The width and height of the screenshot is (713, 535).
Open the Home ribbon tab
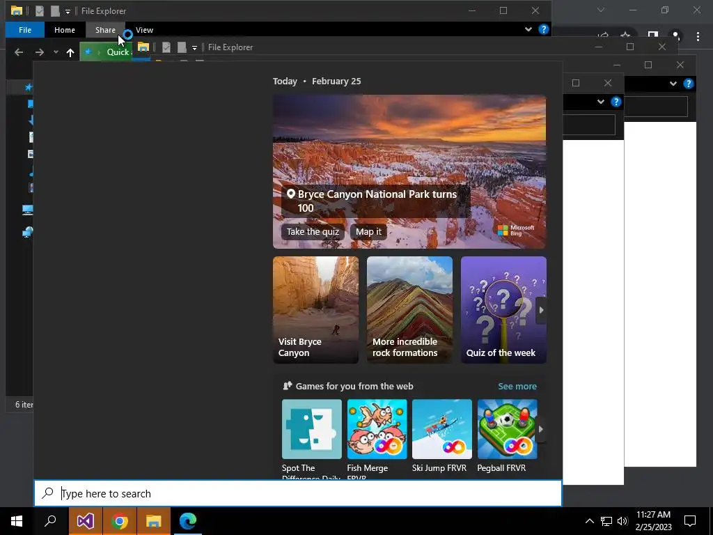click(65, 30)
